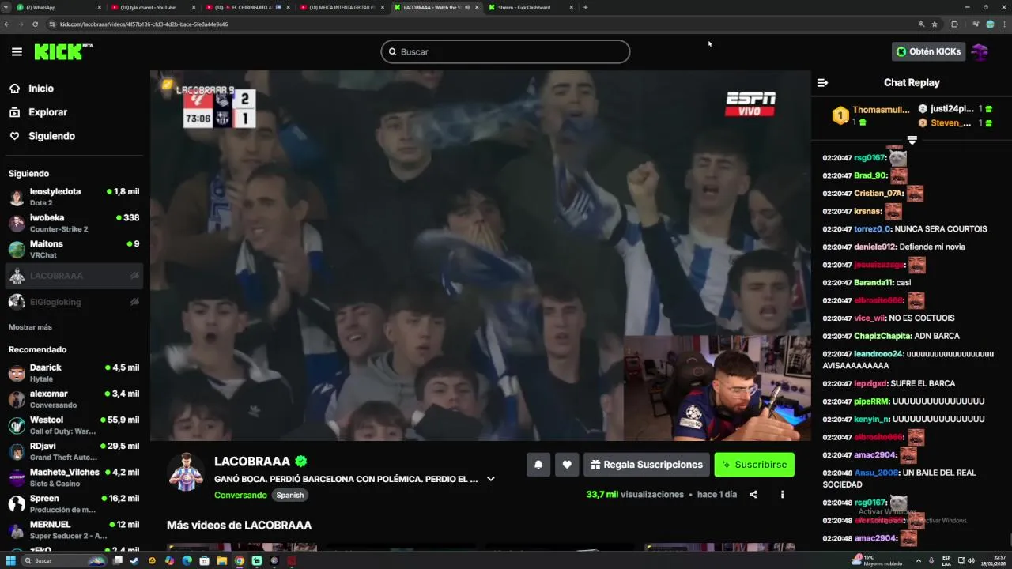Open the browser extensions puzzle icon
Viewport: 1012px width, 569px height.
954,24
